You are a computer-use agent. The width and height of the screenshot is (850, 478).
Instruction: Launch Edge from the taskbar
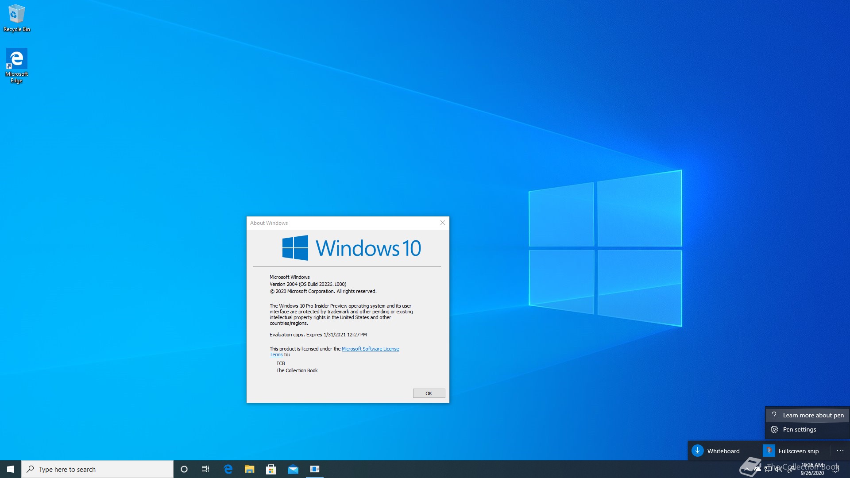tap(228, 469)
